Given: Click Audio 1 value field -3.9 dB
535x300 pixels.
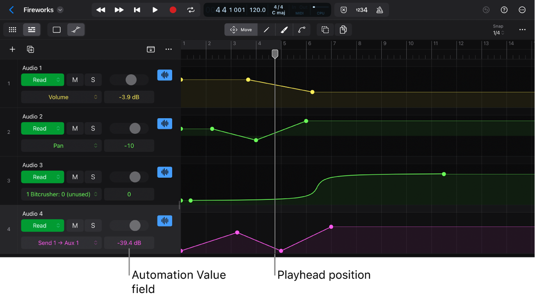Looking at the screenshot, I should tap(129, 97).
